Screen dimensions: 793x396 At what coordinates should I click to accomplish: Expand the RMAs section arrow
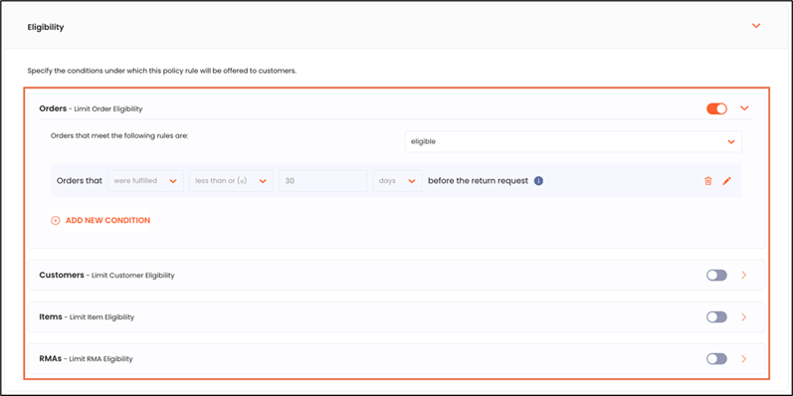pos(743,358)
